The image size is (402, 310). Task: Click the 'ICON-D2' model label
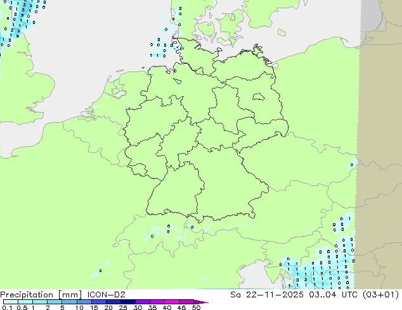tap(106, 295)
